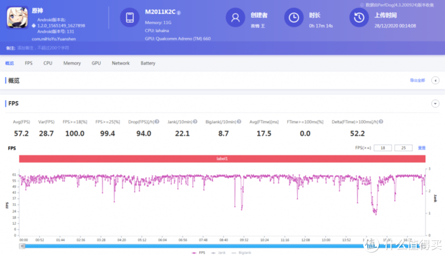
Task: Open the Battery tab
Action: pyautogui.click(x=148, y=63)
